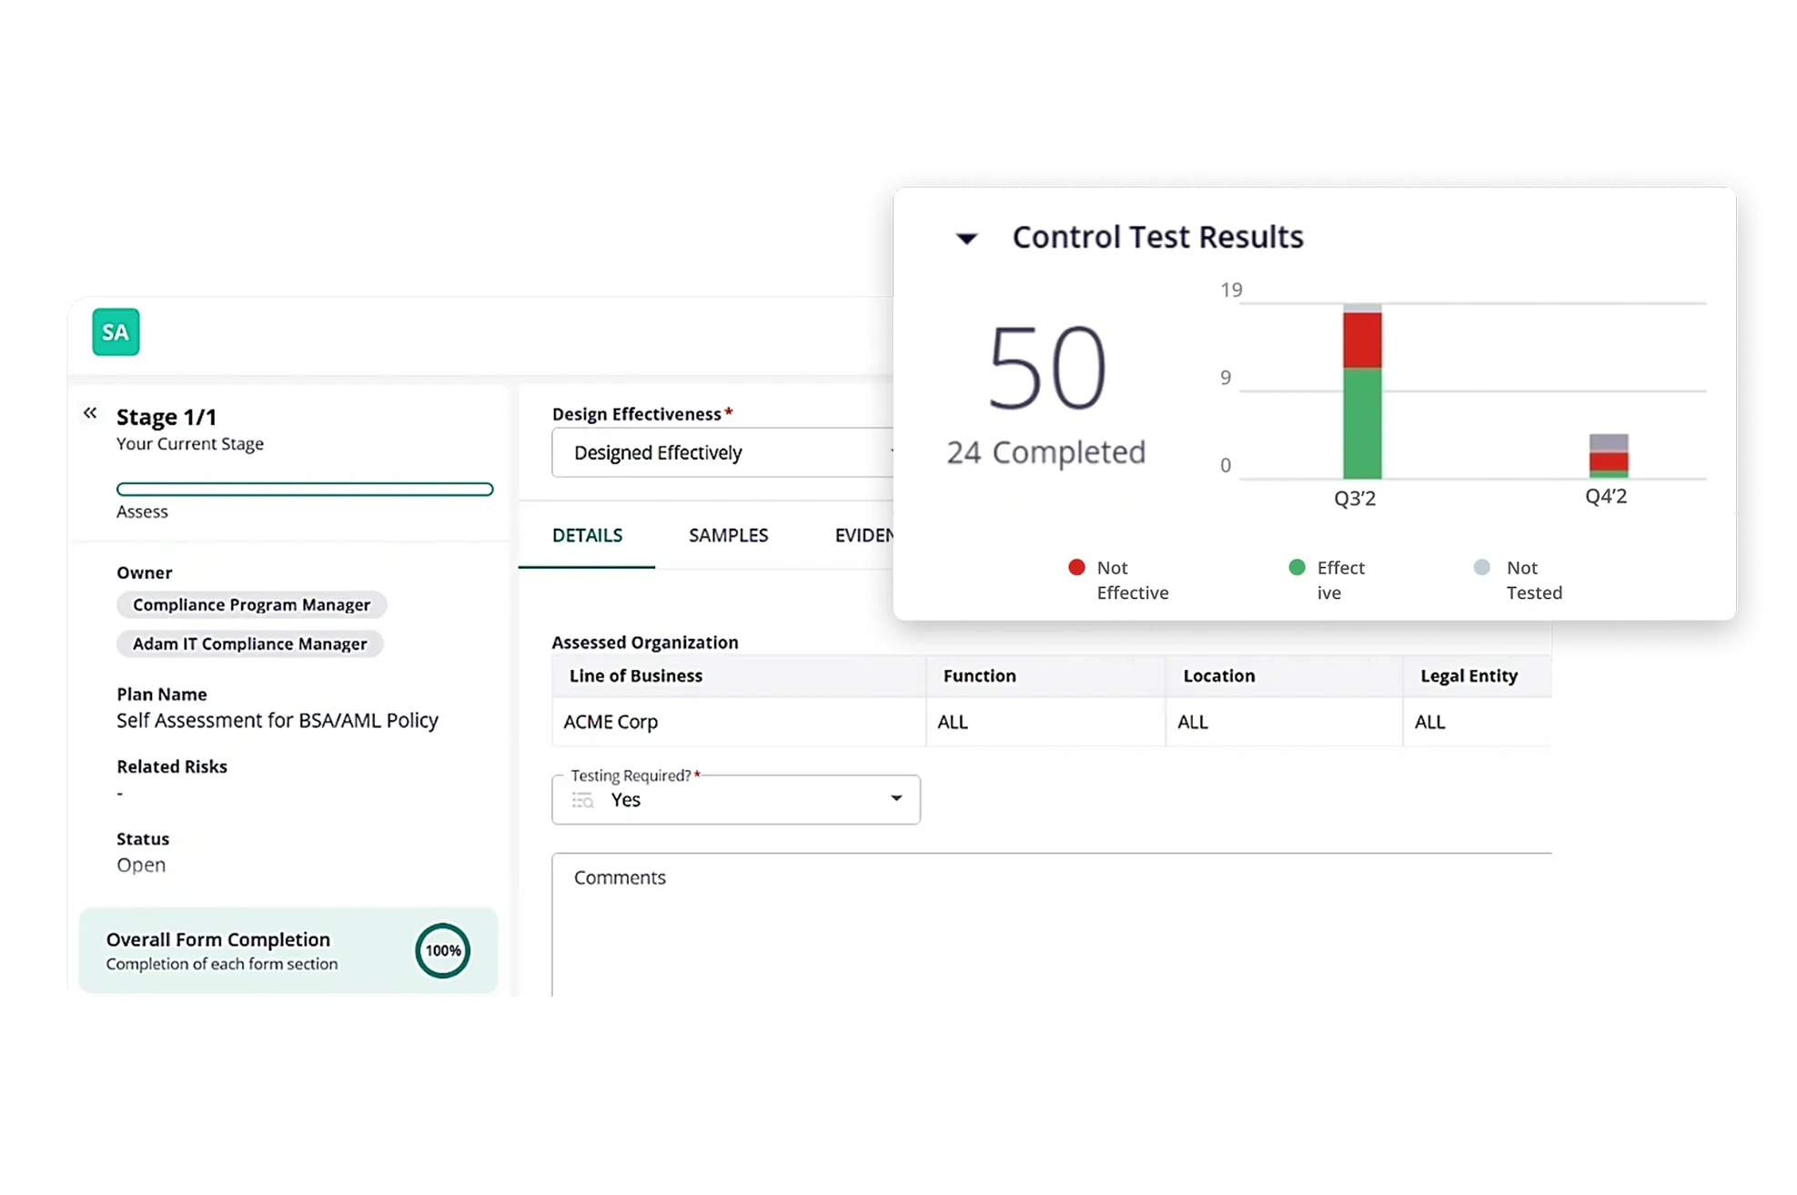
Task: Switch to the DETAILS tab
Action: pyautogui.click(x=587, y=535)
